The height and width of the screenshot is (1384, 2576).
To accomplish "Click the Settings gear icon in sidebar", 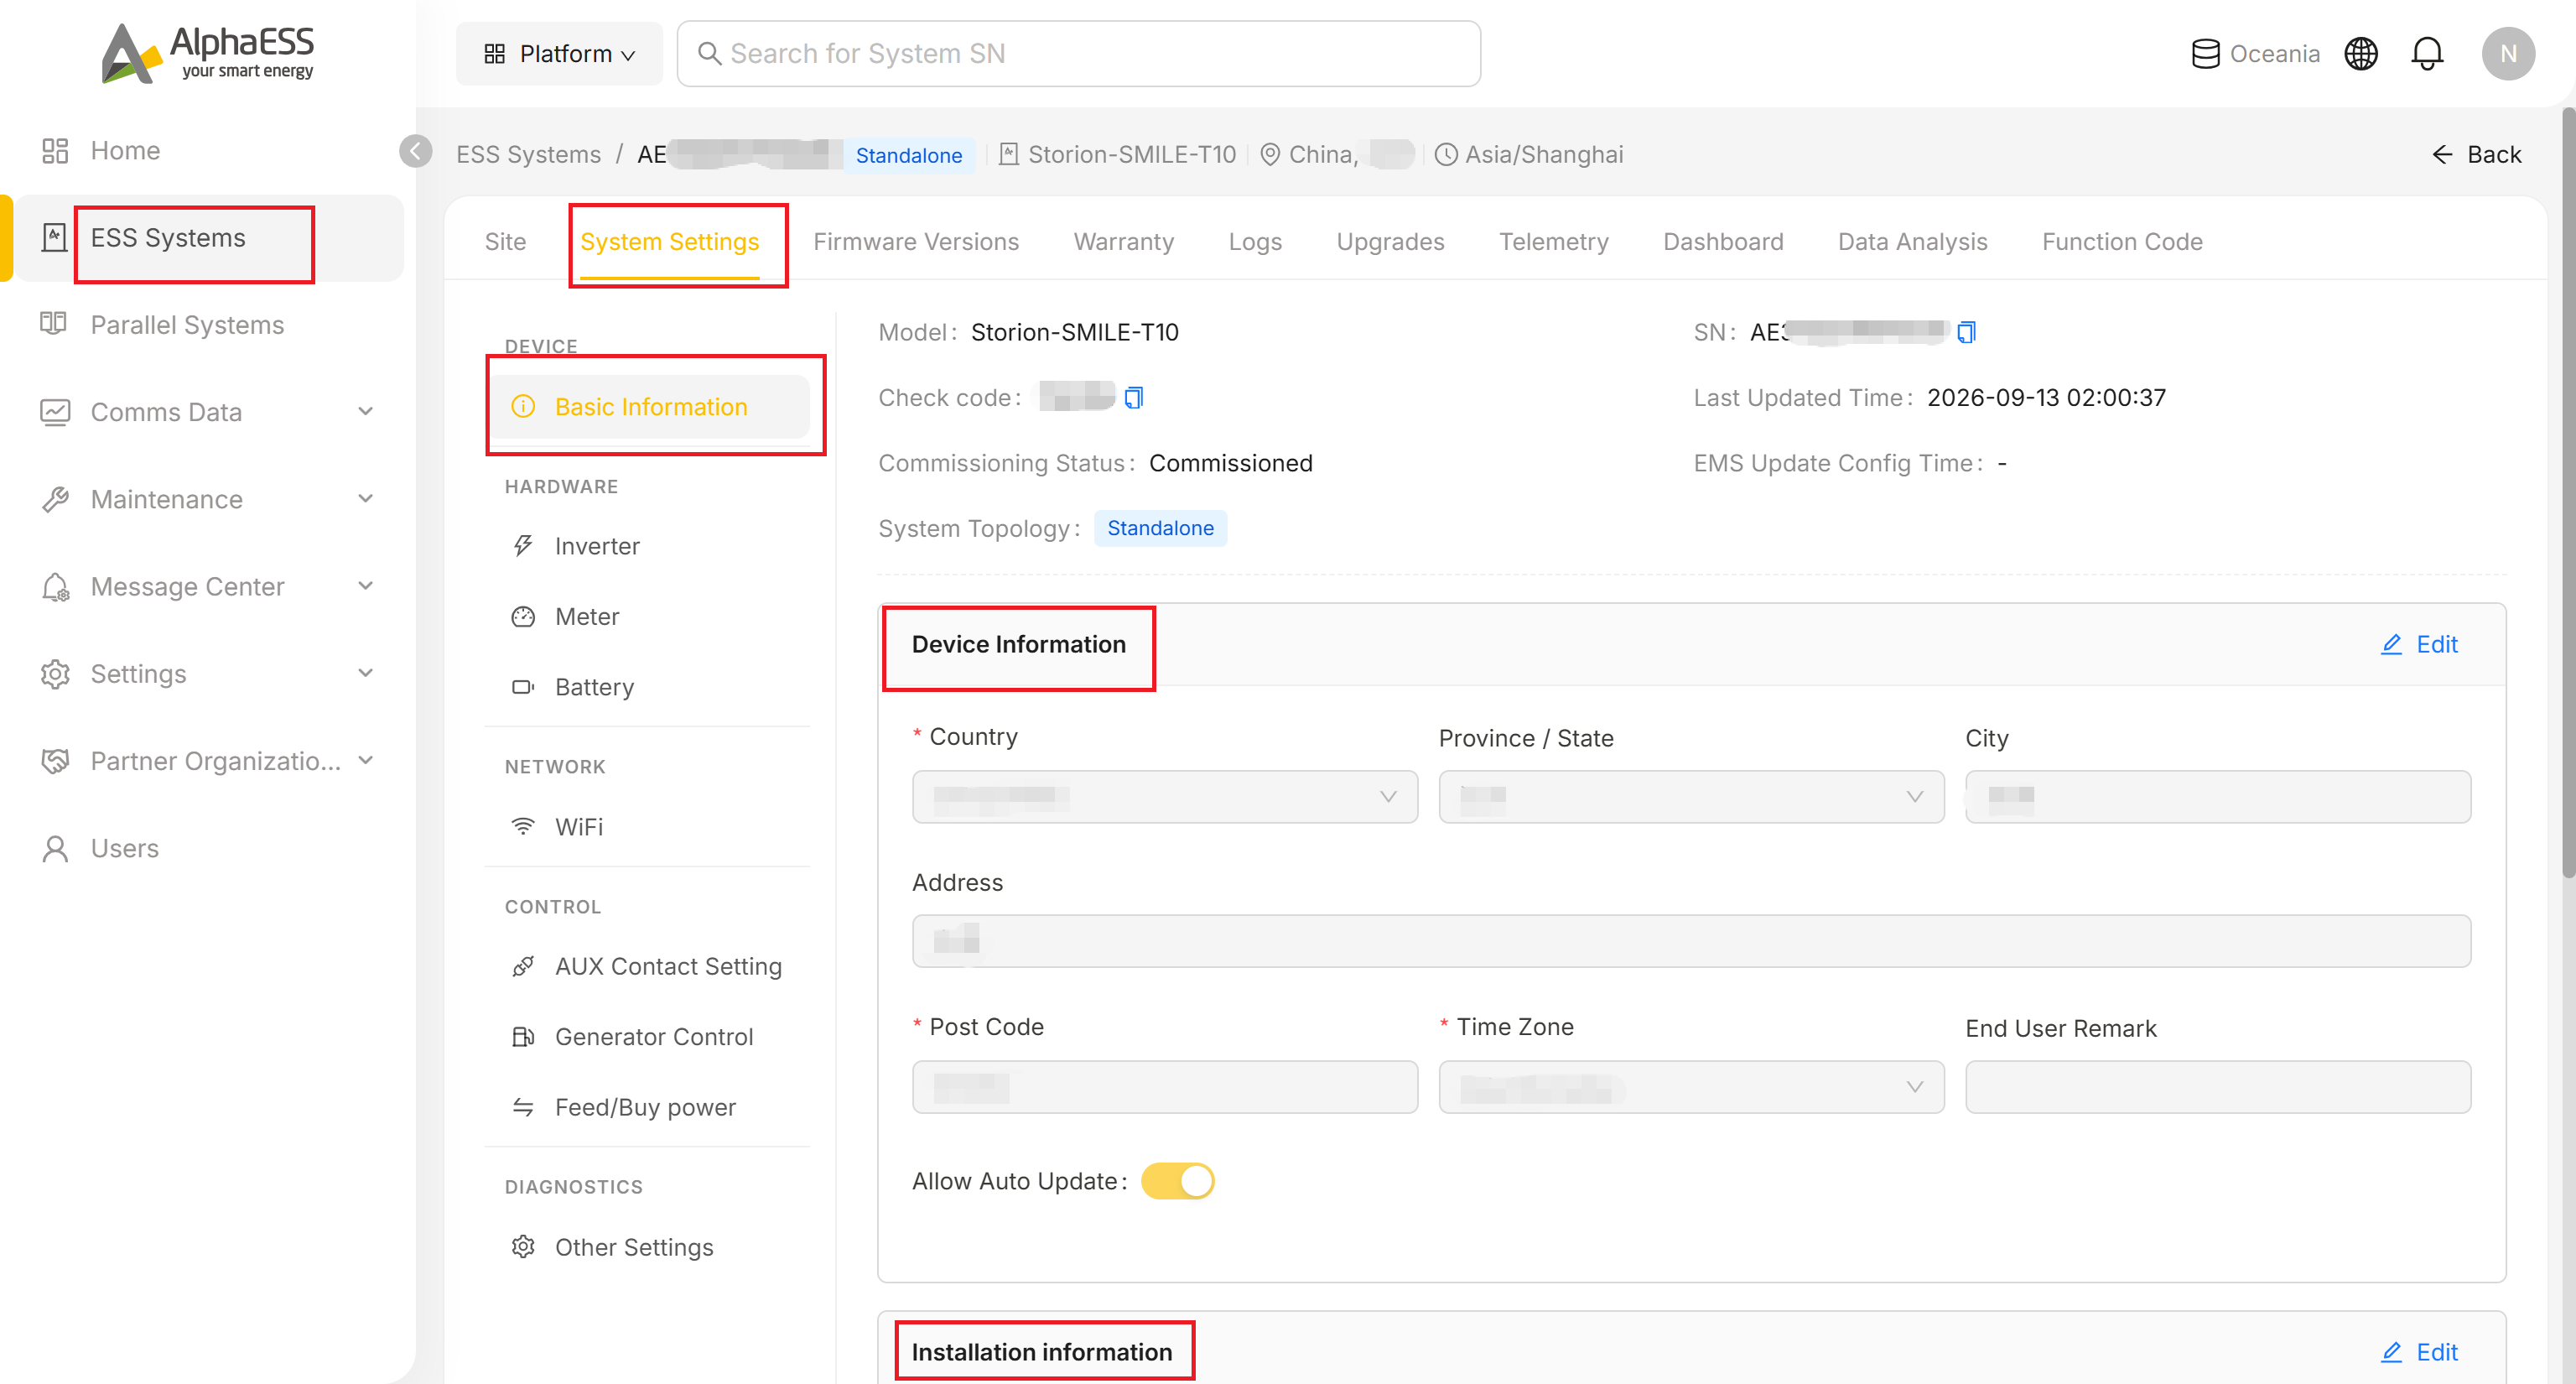I will click(55, 674).
